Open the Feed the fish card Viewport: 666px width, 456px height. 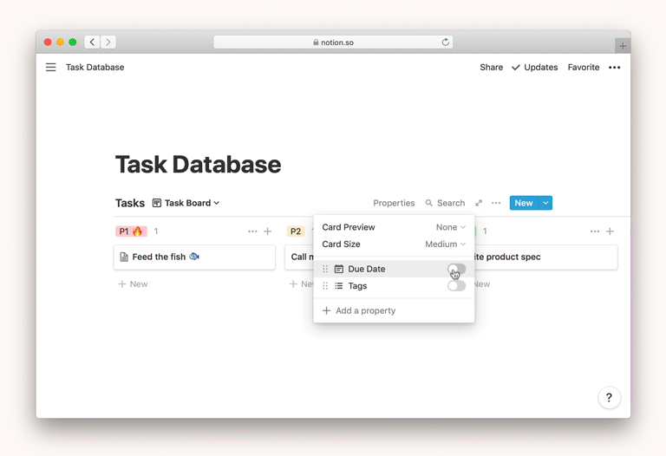(194, 257)
